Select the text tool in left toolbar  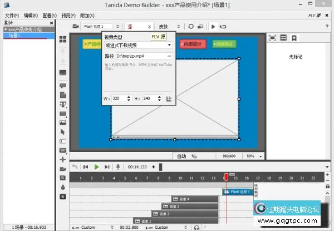click(63, 104)
